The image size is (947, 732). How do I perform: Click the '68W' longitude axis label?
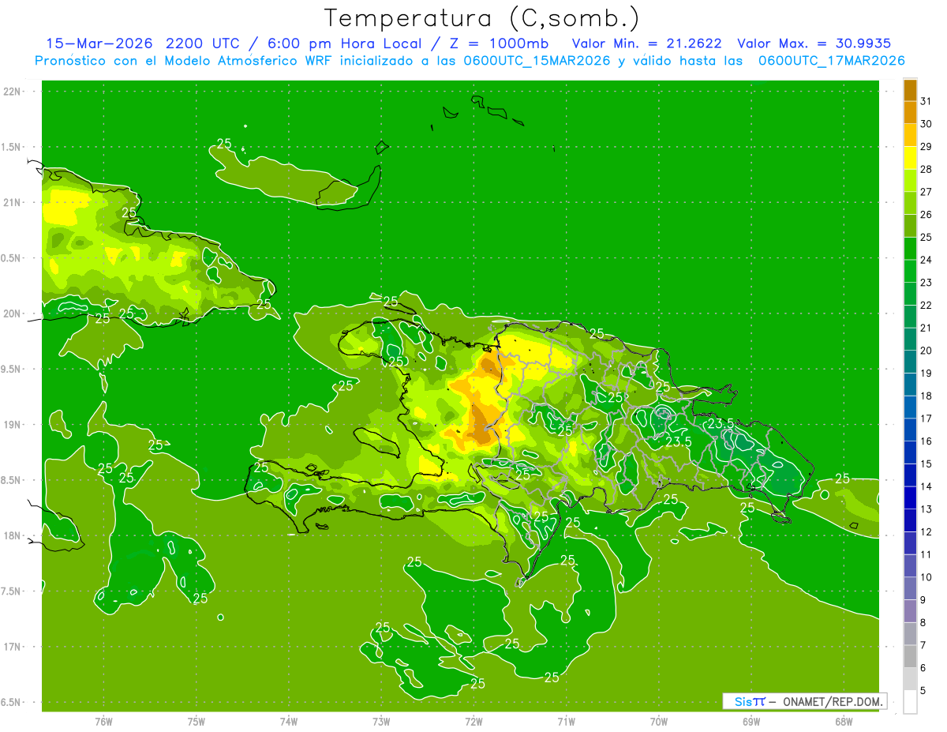[843, 722]
